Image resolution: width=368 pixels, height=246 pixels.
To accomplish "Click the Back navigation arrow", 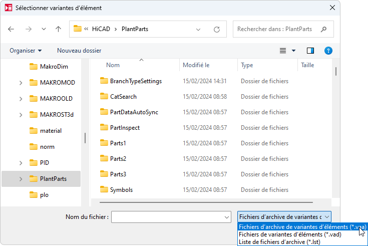I will tap(12, 29).
